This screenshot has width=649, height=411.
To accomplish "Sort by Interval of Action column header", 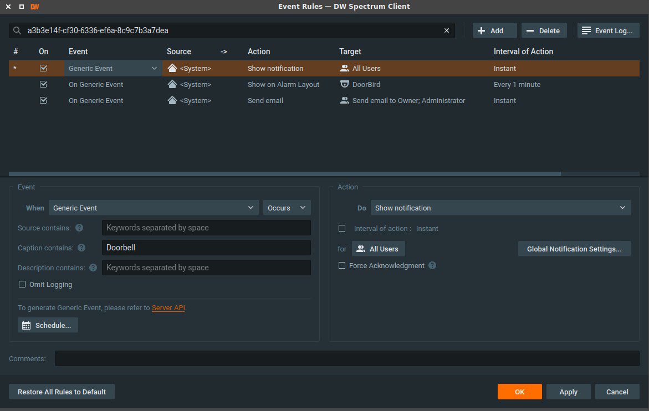I will 523,52.
